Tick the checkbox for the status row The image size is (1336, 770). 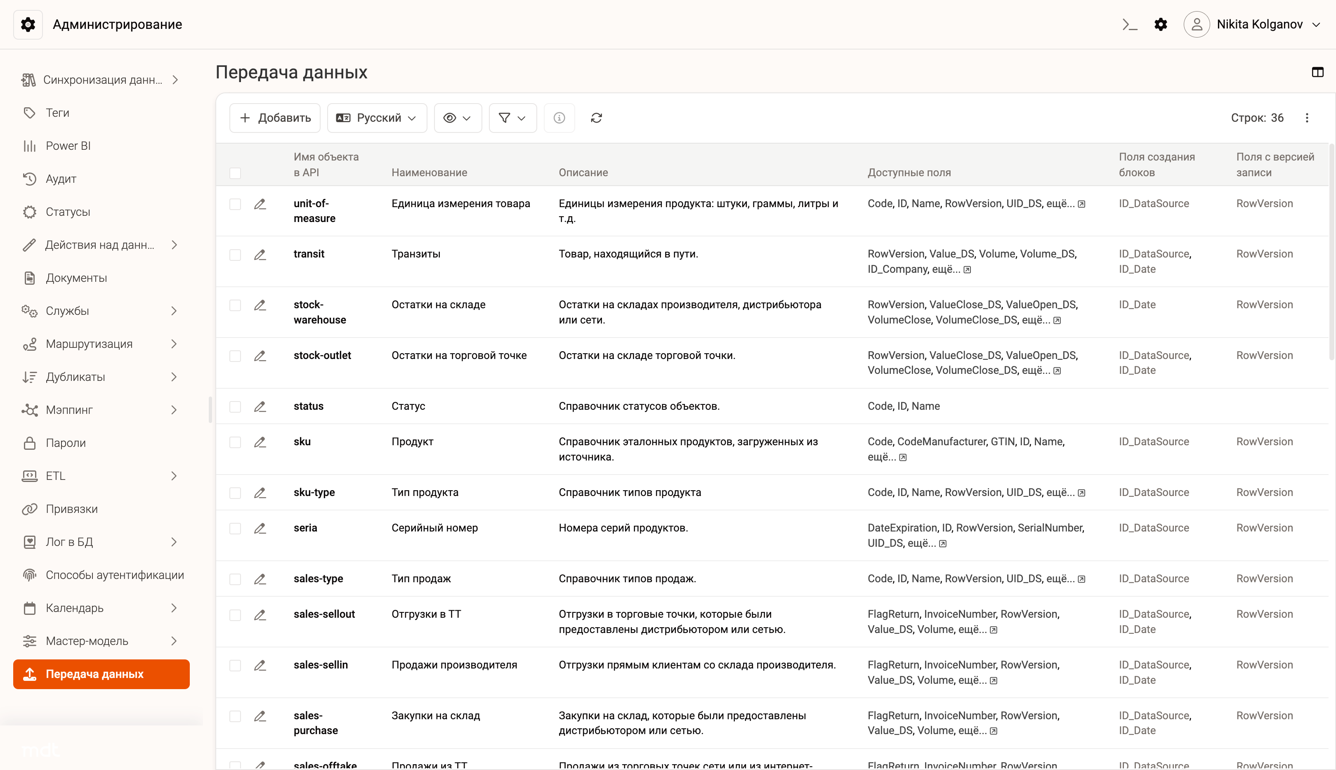click(x=235, y=407)
